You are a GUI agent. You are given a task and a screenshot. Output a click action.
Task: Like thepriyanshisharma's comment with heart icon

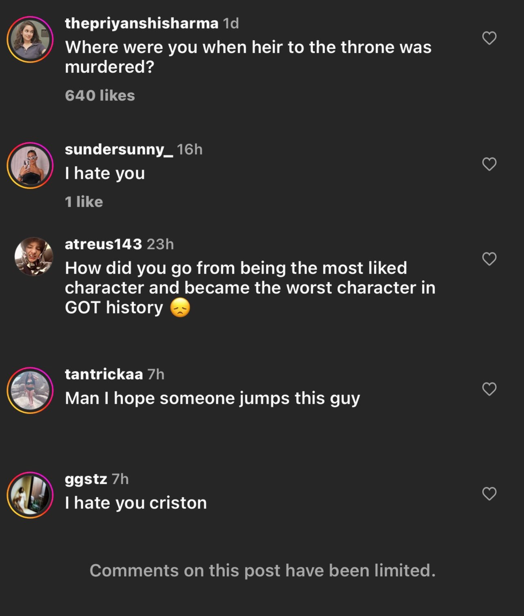coord(489,38)
